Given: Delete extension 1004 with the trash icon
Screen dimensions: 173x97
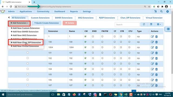Looking at the screenshot, I should [157, 47].
